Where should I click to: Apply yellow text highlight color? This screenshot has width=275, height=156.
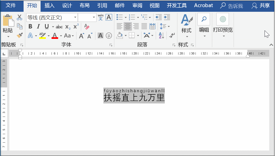pyautogui.click(x=42, y=36)
